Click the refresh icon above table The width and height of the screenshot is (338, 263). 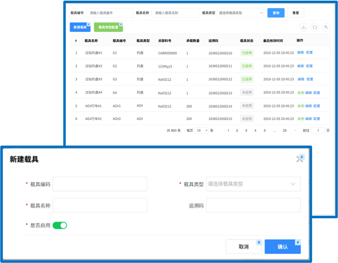(x=315, y=27)
